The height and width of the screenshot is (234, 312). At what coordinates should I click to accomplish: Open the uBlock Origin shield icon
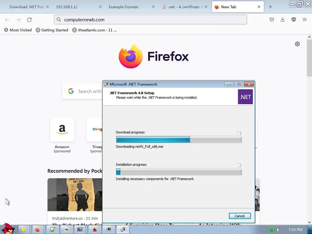293,19
